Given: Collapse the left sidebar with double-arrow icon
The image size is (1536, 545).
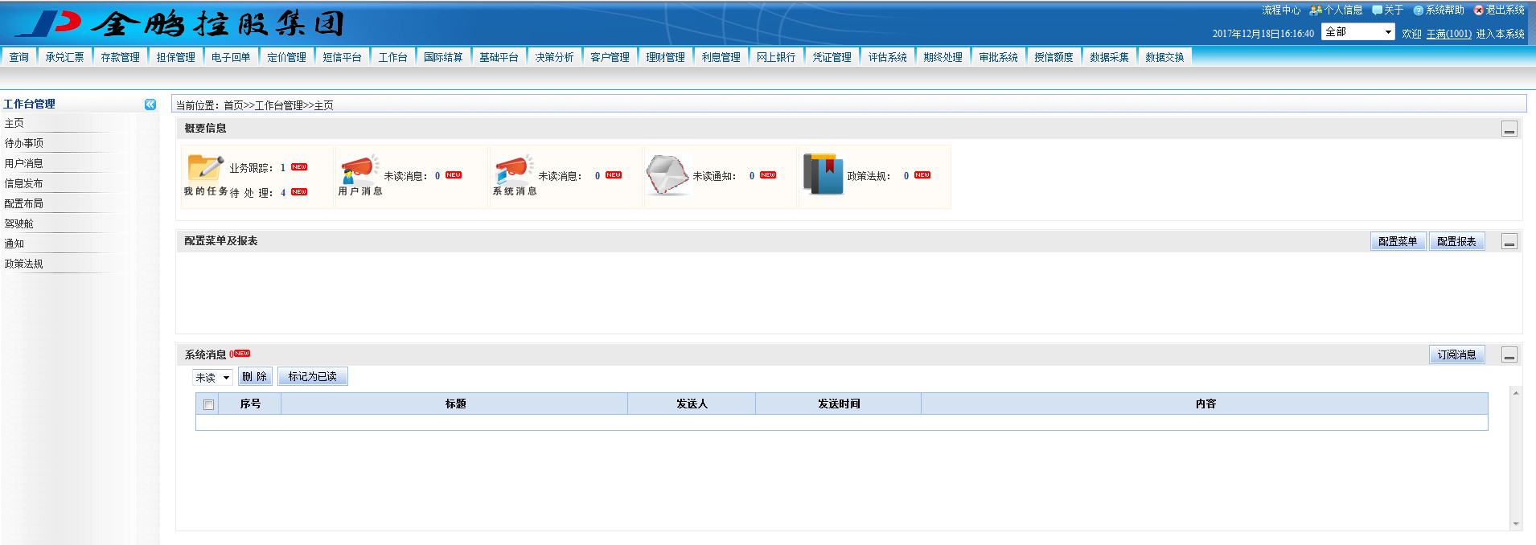Looking at the screenshot, I should pyautogui.click(x=150, y=104).
